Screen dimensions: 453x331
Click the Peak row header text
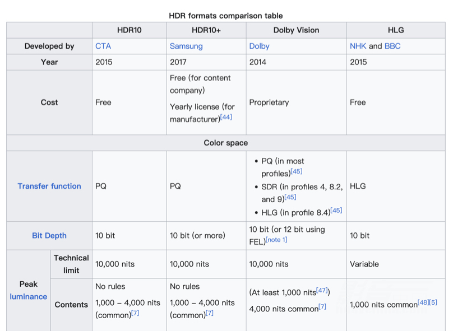(x=28, y=285)
